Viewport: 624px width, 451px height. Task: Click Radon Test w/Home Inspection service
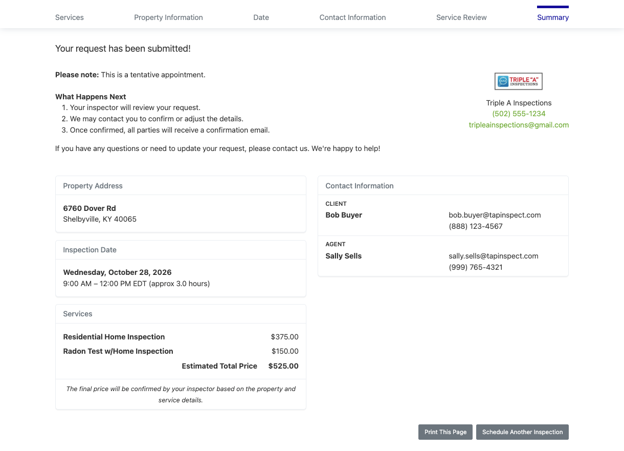click(118, 351)
